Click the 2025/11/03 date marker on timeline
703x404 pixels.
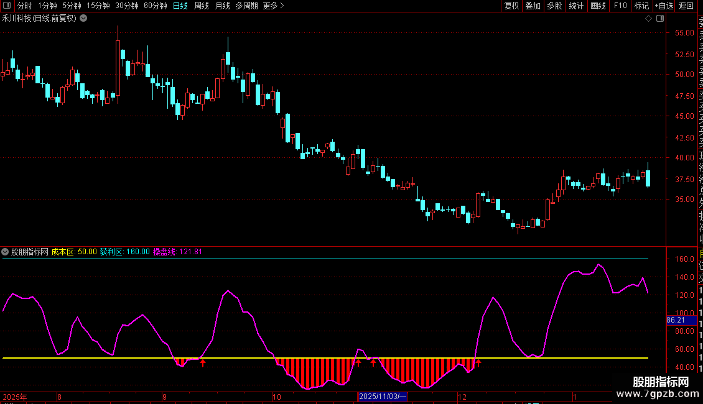tap(383, 396)
